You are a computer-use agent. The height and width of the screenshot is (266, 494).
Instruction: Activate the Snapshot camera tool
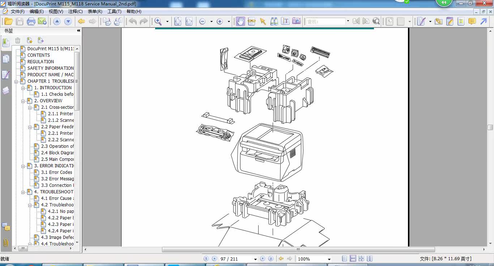296,21
